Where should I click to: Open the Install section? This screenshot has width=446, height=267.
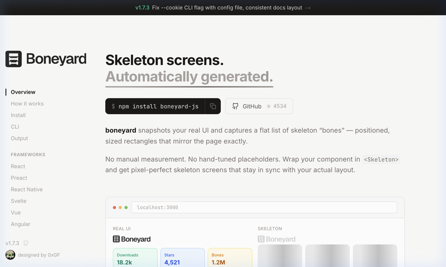(18, 115)
